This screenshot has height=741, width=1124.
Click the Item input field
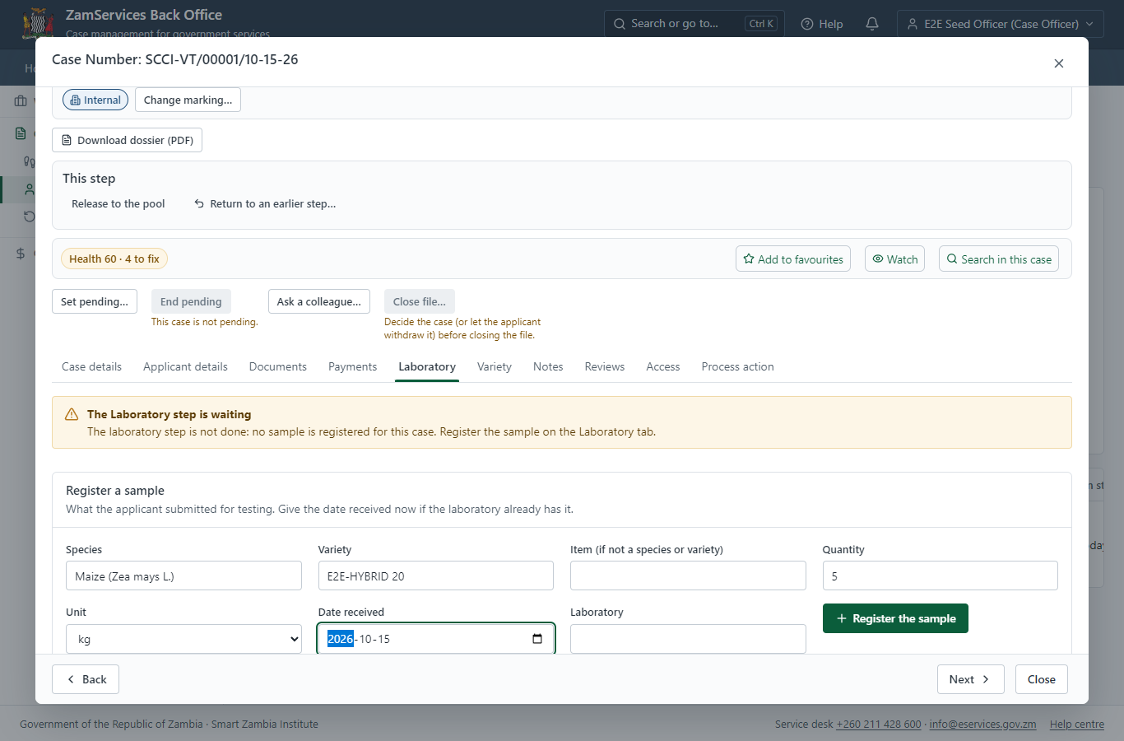point(688,576)
